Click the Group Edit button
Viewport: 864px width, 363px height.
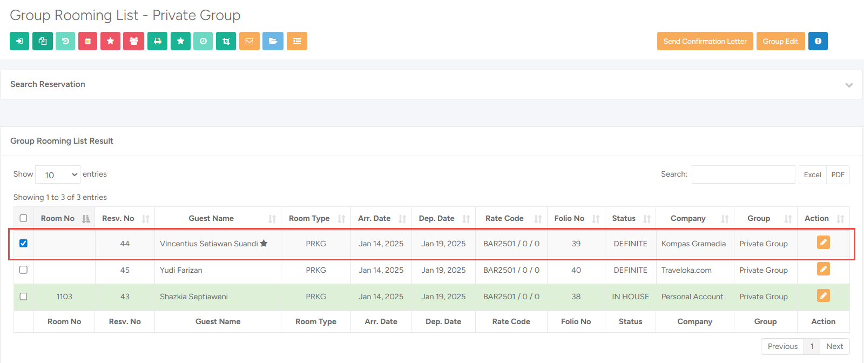[x=780, y=41]
